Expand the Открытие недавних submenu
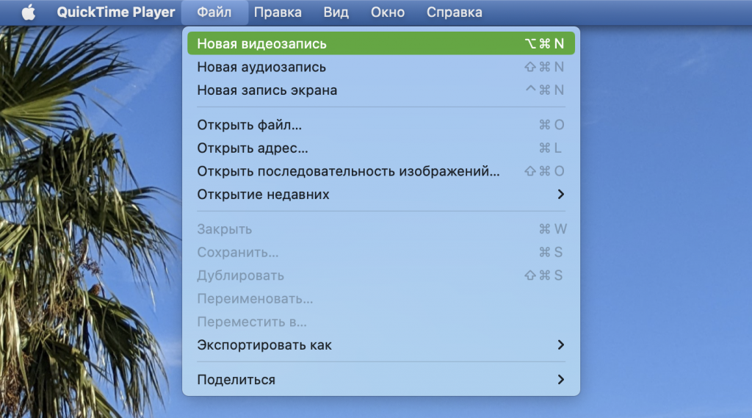 click(381, 195)
